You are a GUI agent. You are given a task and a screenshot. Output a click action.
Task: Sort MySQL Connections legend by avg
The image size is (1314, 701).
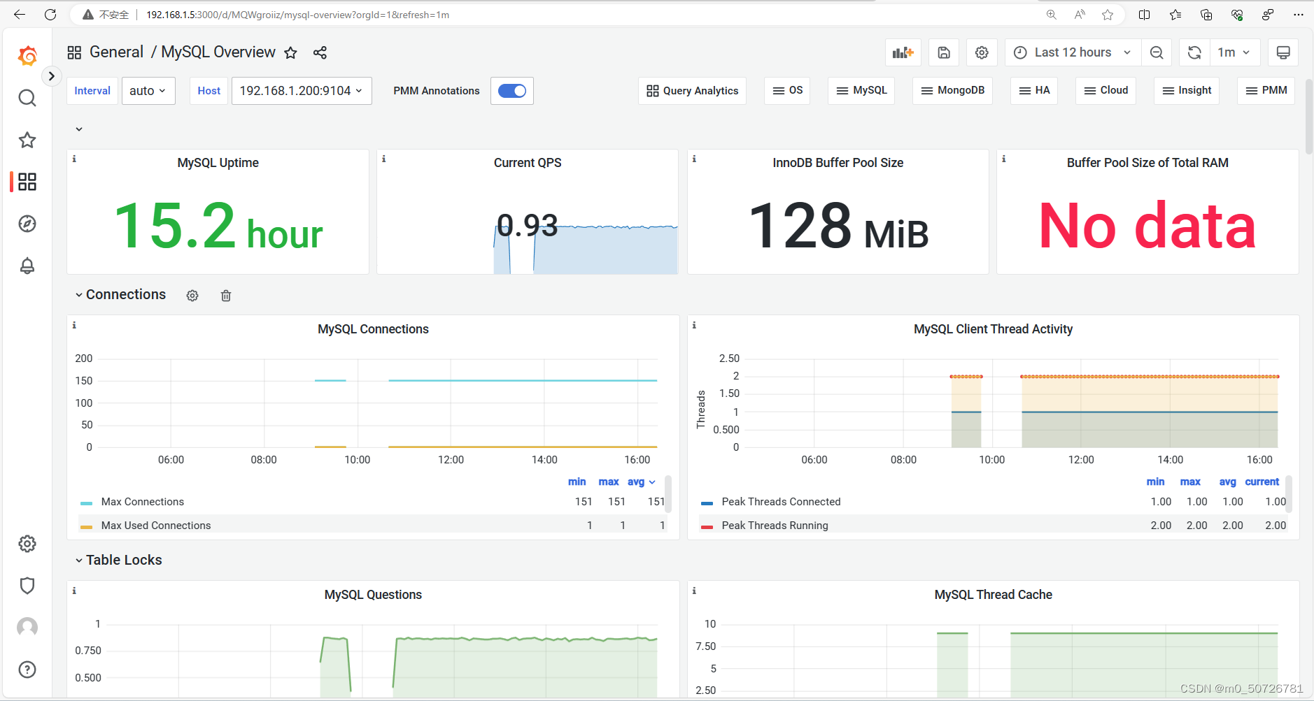[x=641, y=482]
